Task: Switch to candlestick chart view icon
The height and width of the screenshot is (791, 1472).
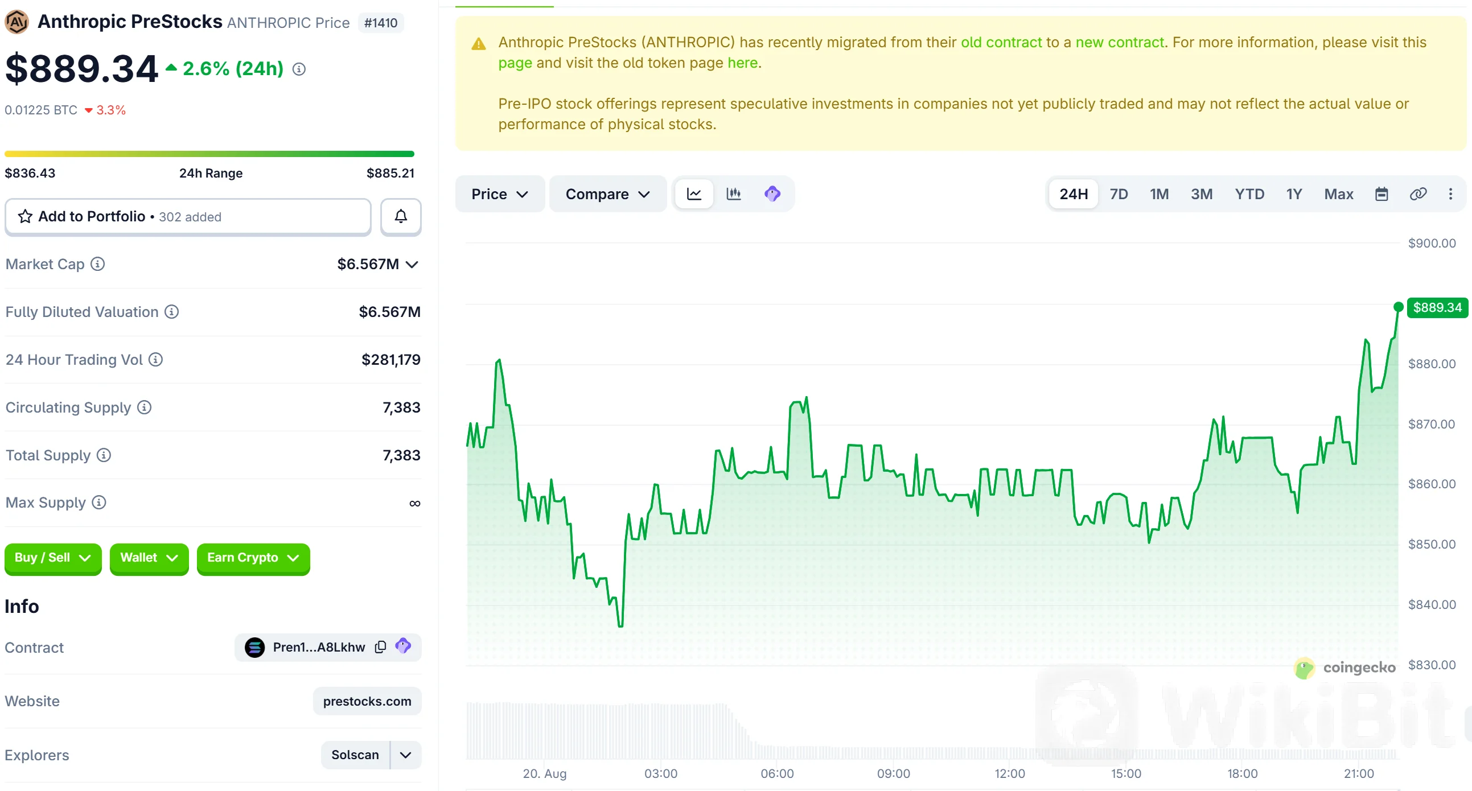Action: (733, 194)
